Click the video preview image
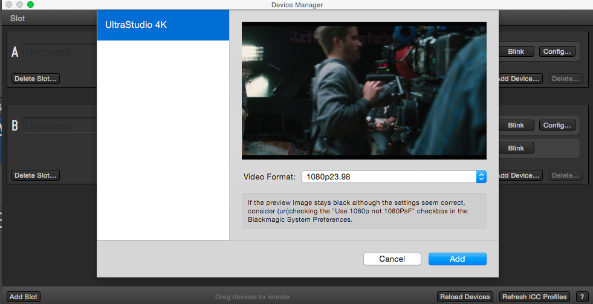 click(363, 91)
